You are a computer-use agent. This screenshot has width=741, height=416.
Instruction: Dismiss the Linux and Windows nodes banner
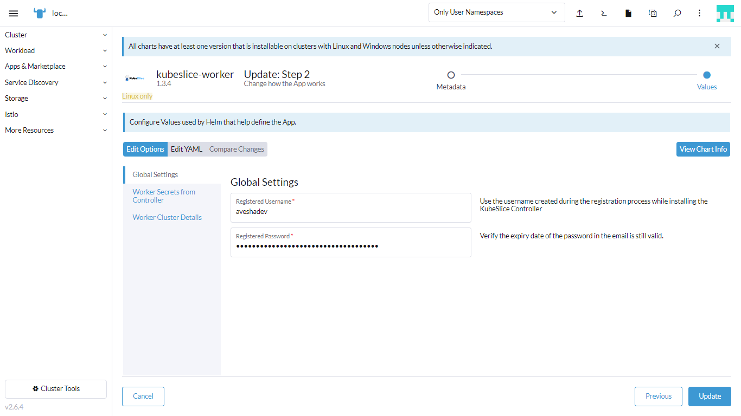click(x=717, y=46)
